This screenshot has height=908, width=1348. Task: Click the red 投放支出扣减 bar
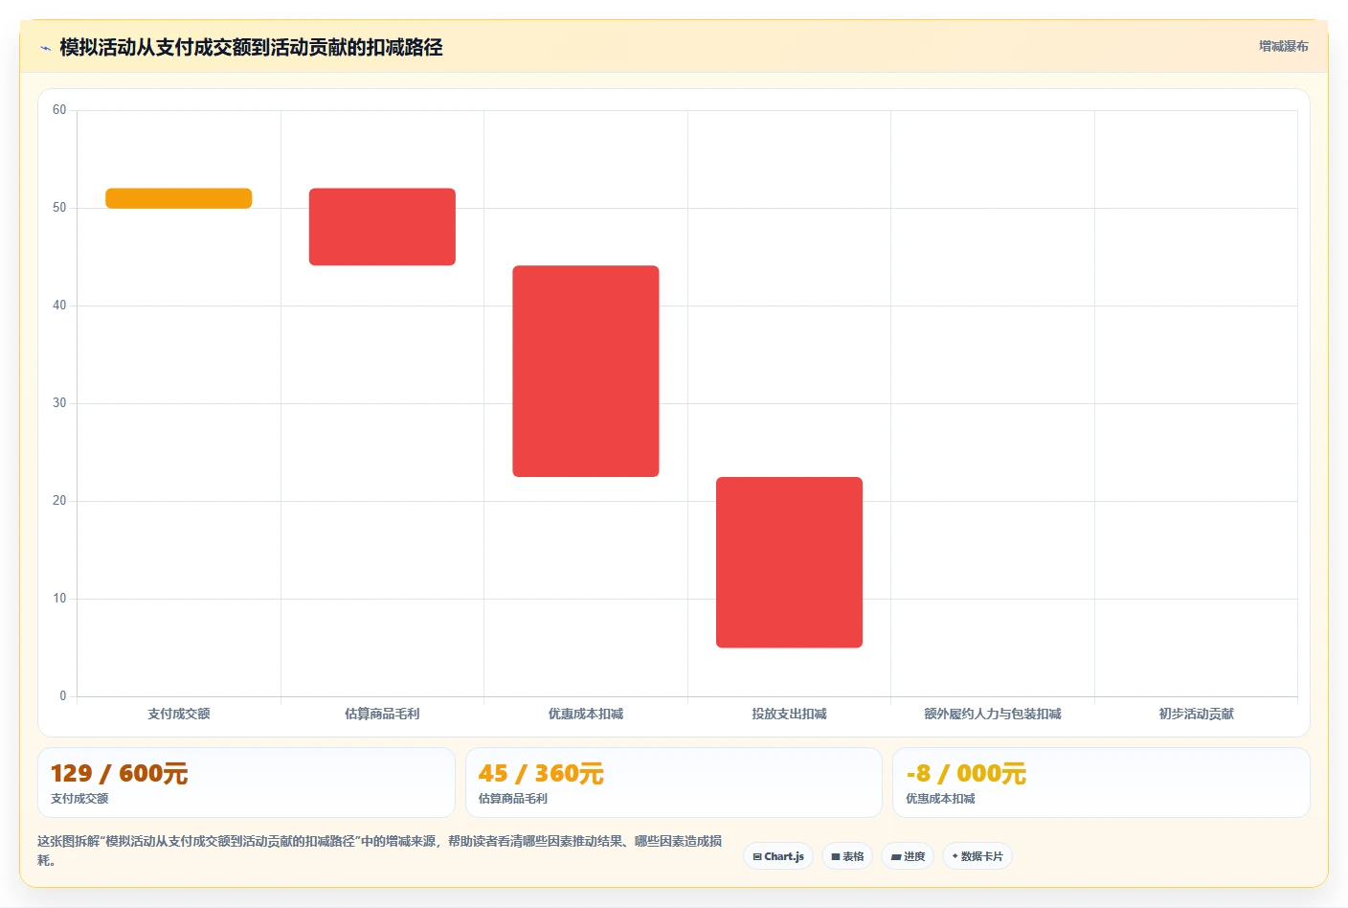click(789, 562)
